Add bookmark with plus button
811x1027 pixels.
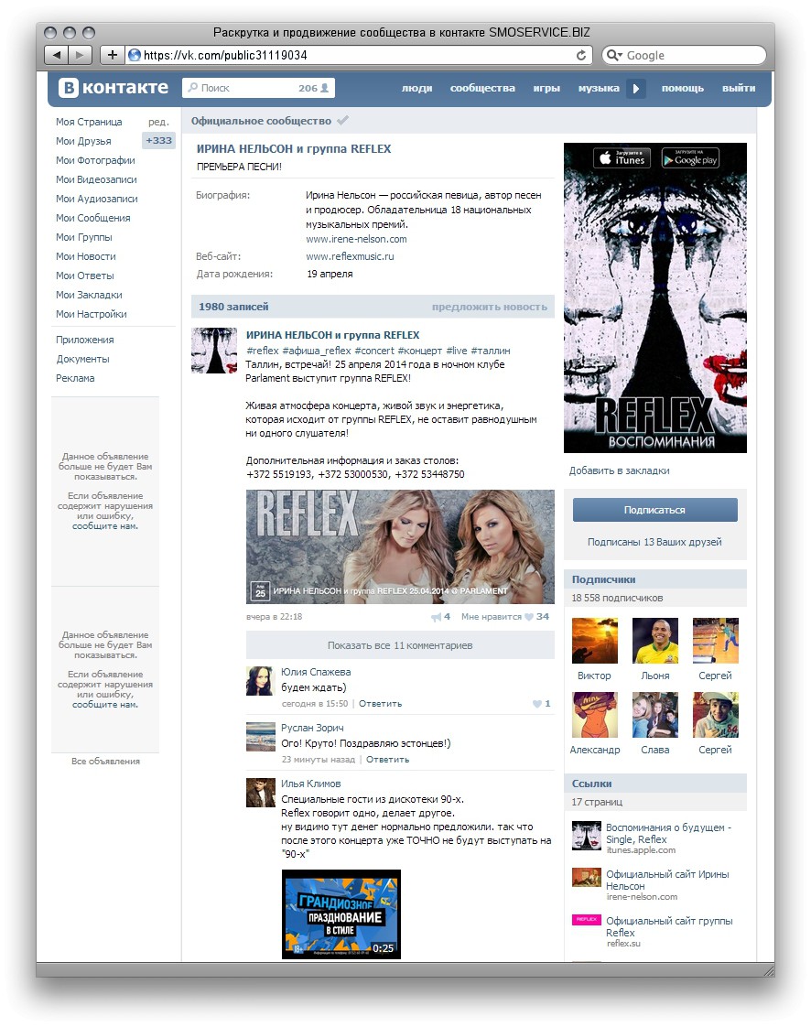click(112, 55)
